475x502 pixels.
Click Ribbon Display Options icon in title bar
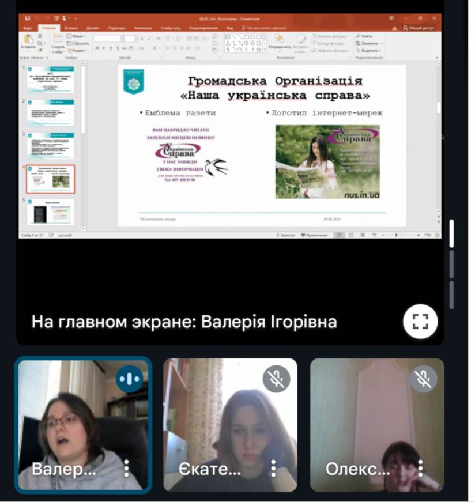[x=391, y=18]
